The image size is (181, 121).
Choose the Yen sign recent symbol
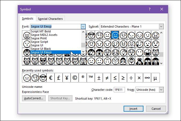point(67,78)
